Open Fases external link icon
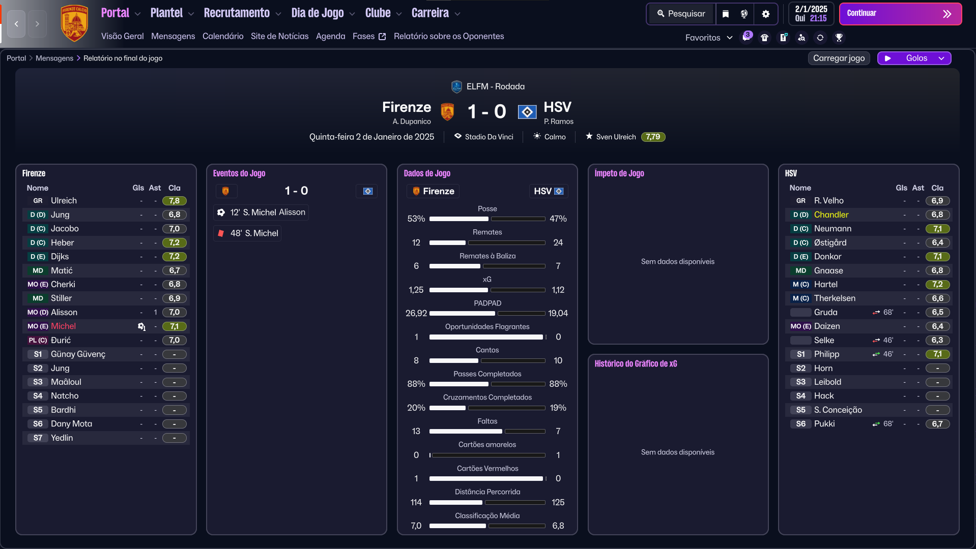The width and height of the screenshot is (976, 549). 382,37
